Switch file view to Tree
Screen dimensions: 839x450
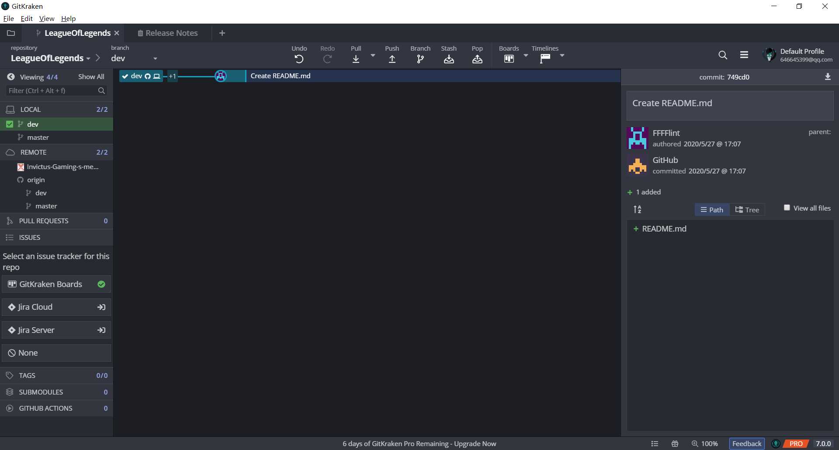point(747,210)
